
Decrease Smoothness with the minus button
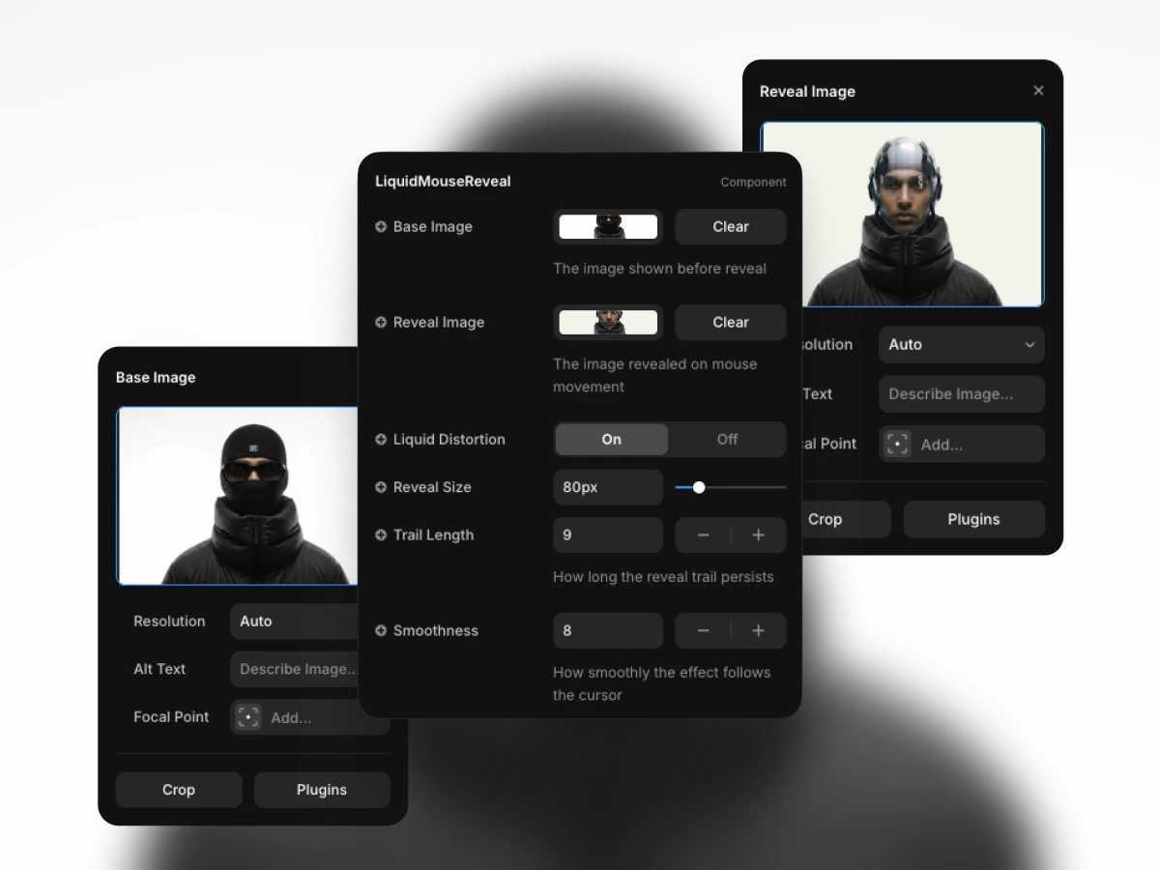pyautogui.click(x=704, y=631)
